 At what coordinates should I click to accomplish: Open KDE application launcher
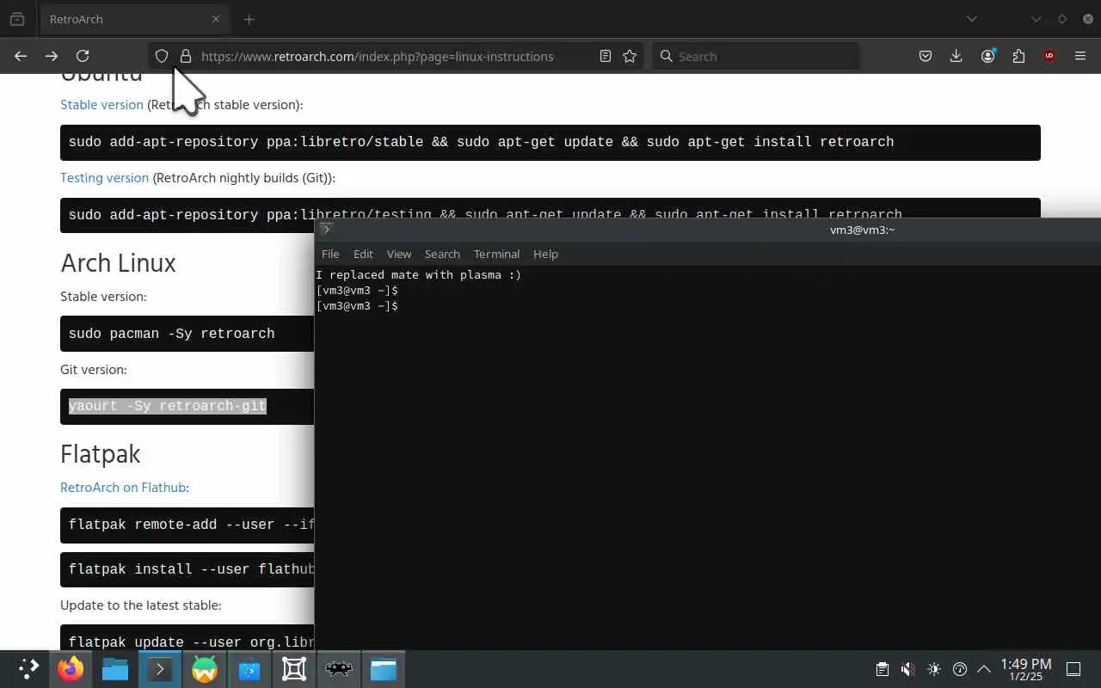click(x=29, y=669)
